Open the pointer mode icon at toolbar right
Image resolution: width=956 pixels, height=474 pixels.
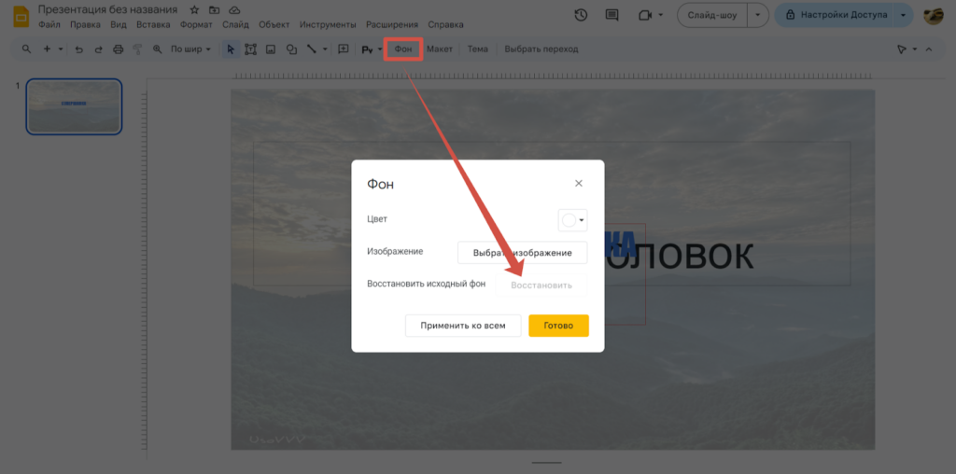coord(902,49)
